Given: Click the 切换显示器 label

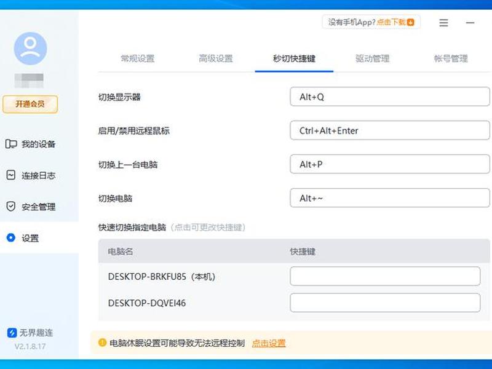Looking at the screenshot, I should click(x=119, y=97).
